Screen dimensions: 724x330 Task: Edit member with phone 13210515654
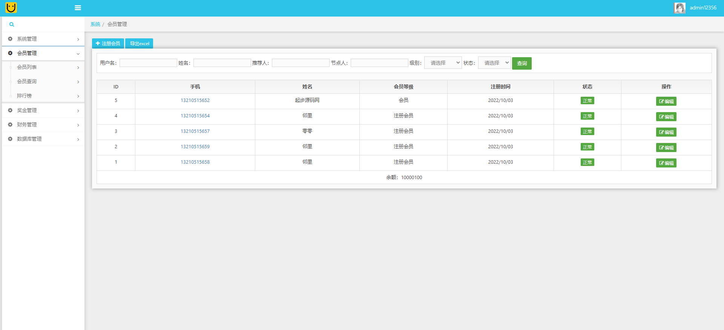tap(666, 117)
